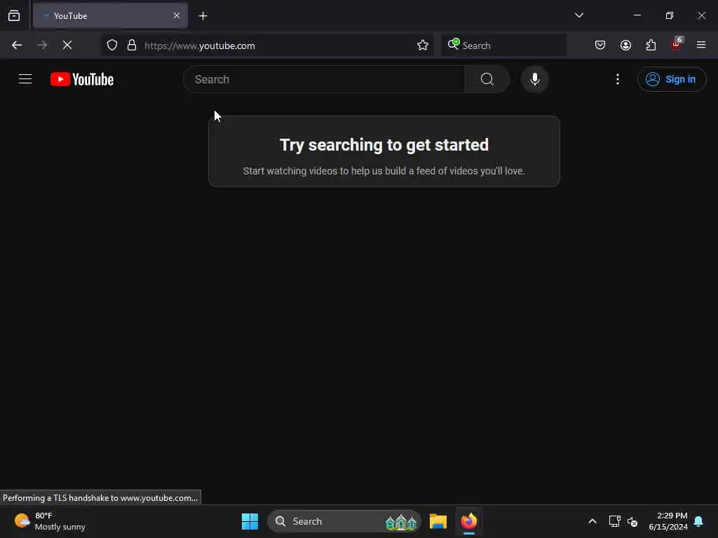Open Firefox application menu
Screen dimensions: 718x538
point(701,46)
